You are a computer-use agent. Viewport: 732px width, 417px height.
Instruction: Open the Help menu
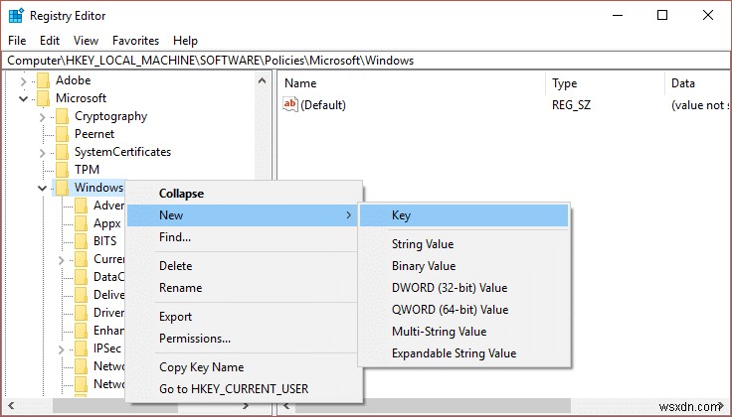pos(185,41)
